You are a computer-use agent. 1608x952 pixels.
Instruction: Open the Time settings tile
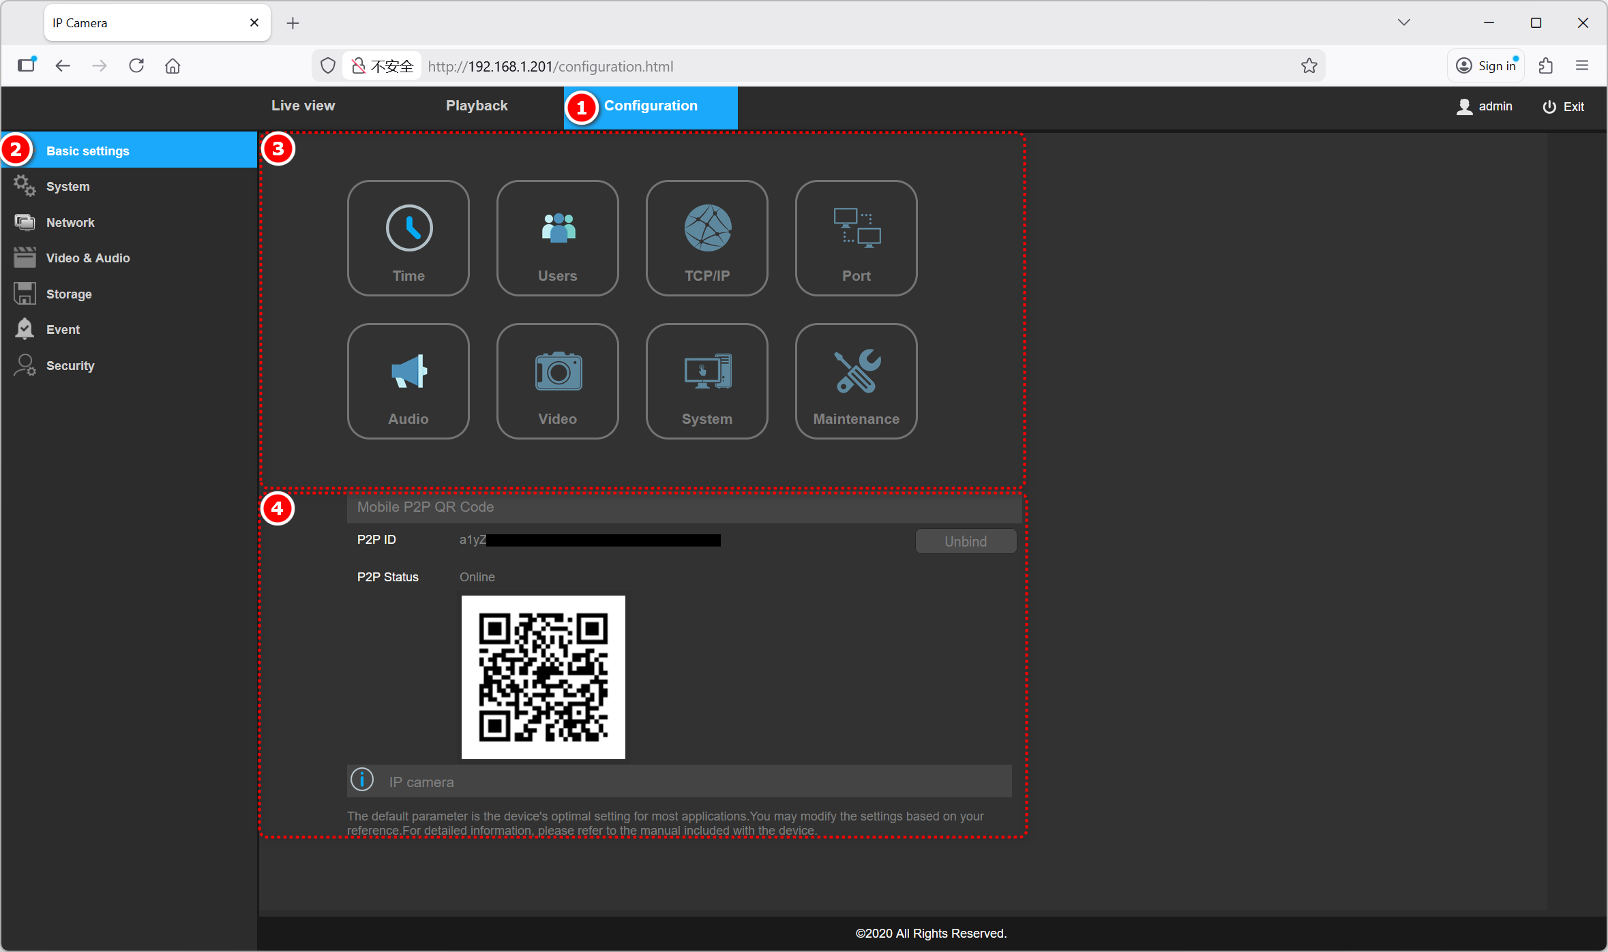[408, 238]
